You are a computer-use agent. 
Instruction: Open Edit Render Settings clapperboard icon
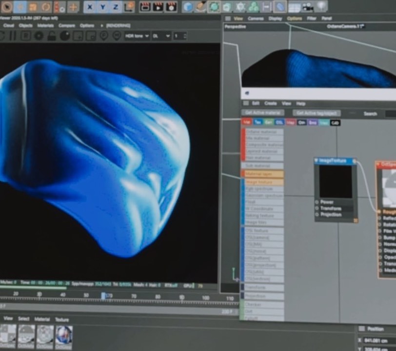[x=171, y=7]
